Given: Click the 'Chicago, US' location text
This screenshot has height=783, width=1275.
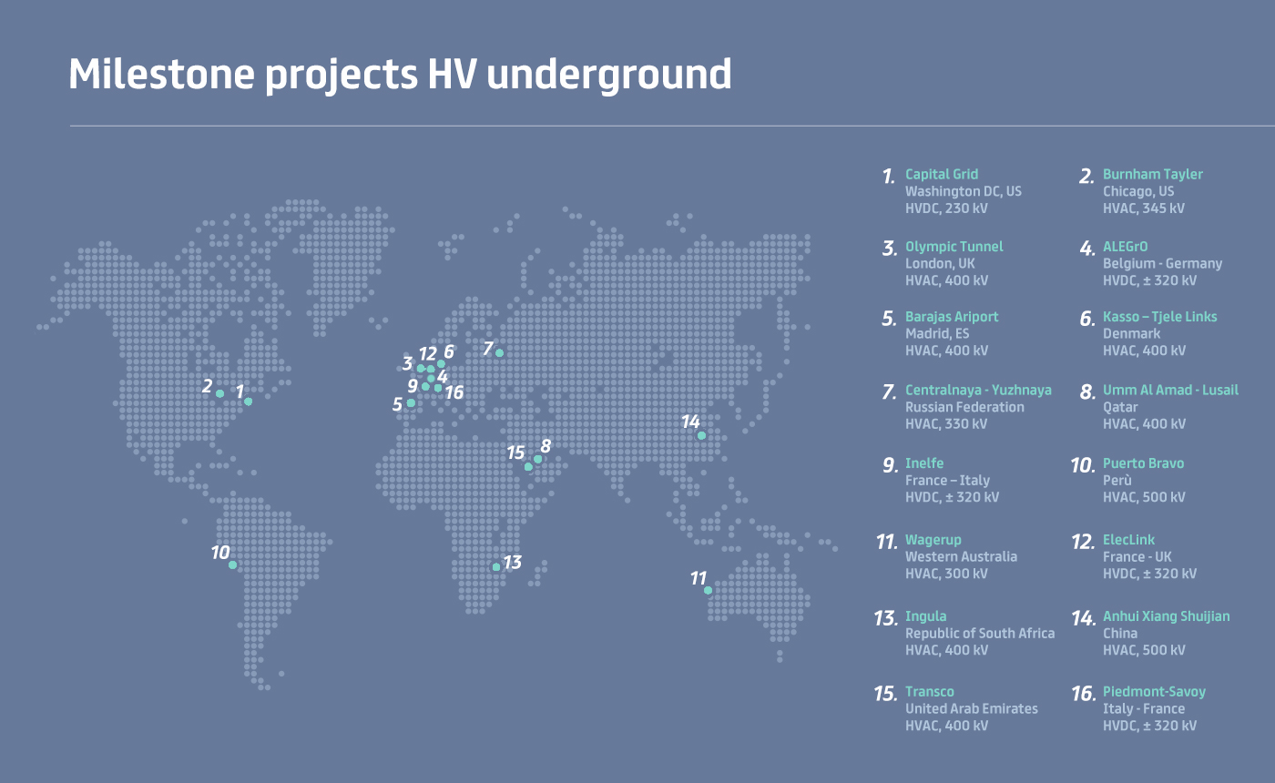Looking at the screenshot, I should 1138,191.
